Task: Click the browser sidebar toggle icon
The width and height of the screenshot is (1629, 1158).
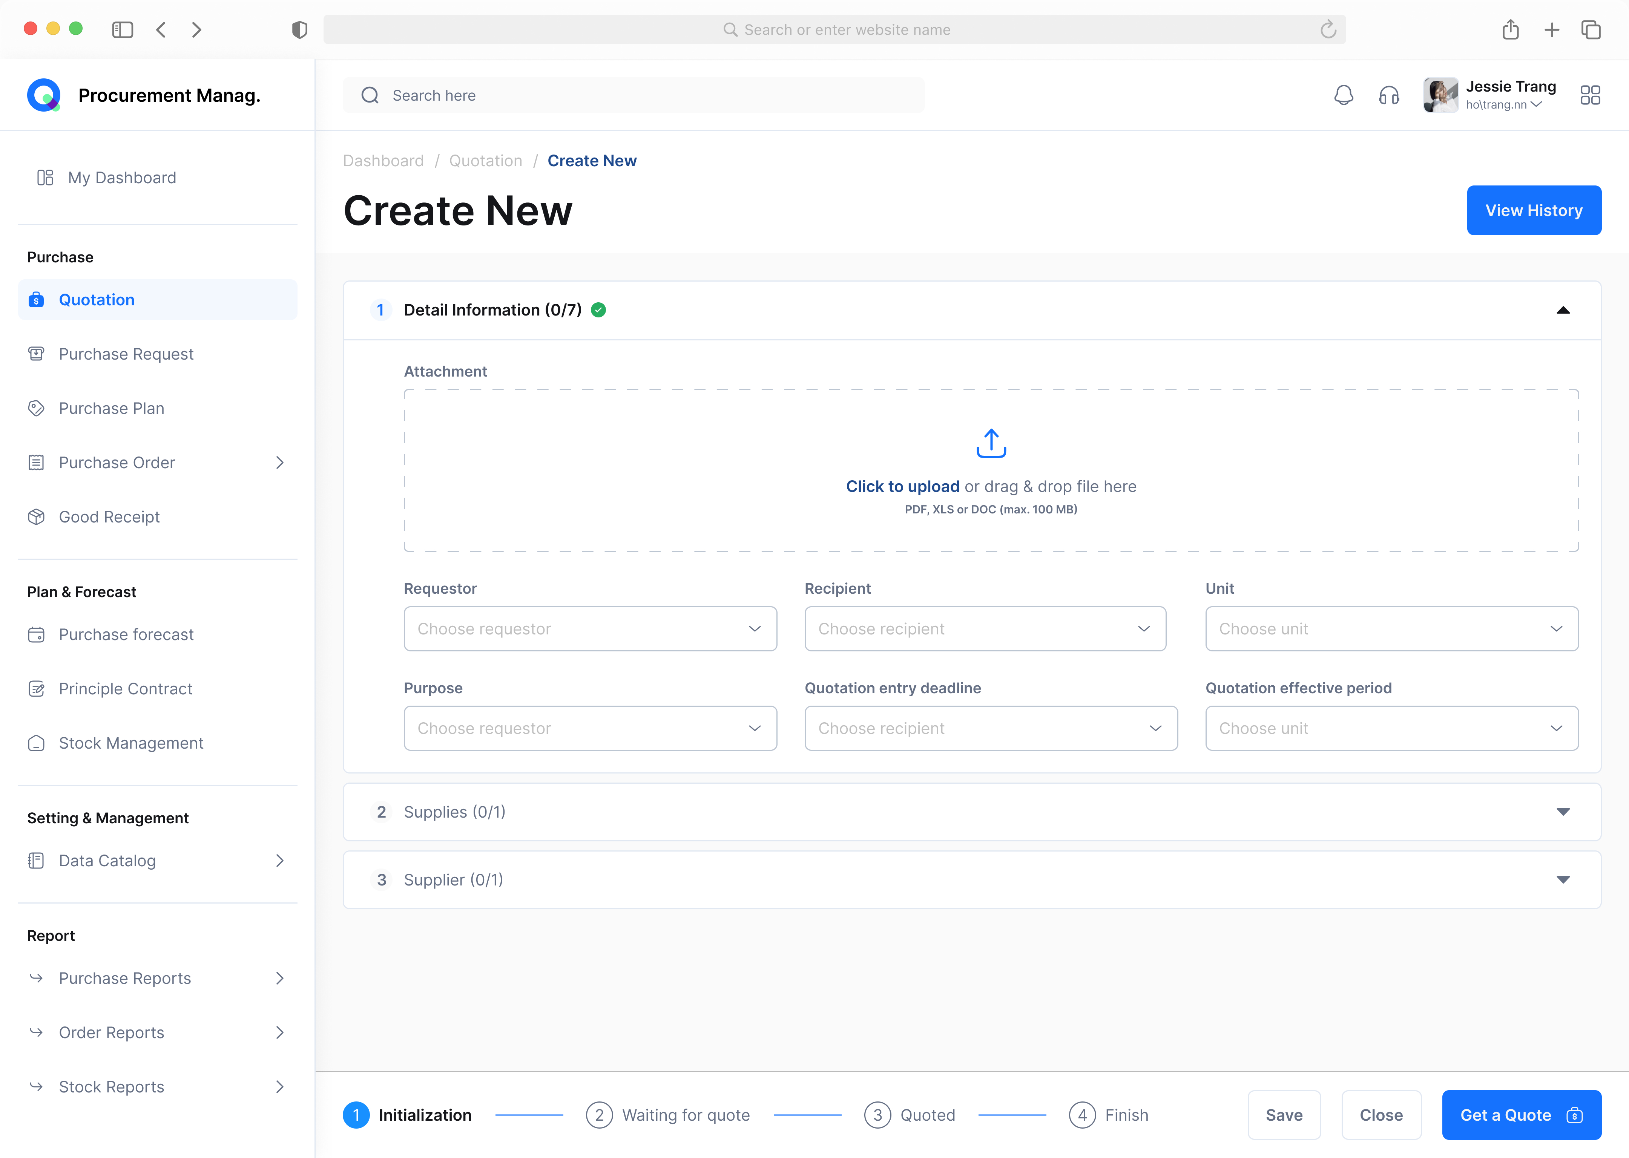Action: (123, 30)
